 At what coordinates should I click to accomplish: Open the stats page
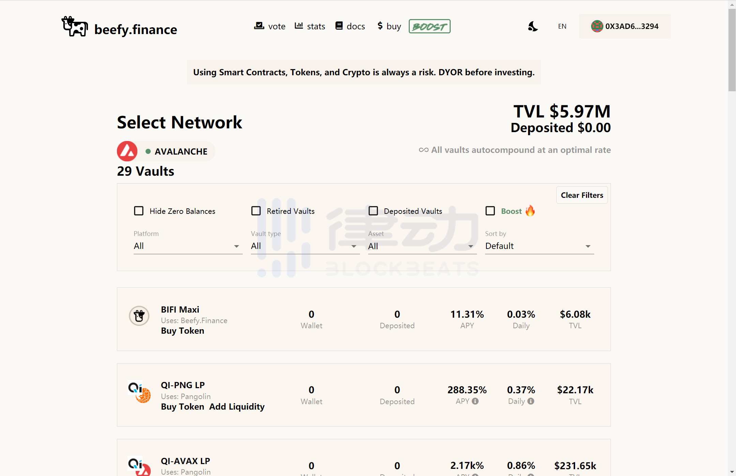pyautogui.click(x=310, y=26)
